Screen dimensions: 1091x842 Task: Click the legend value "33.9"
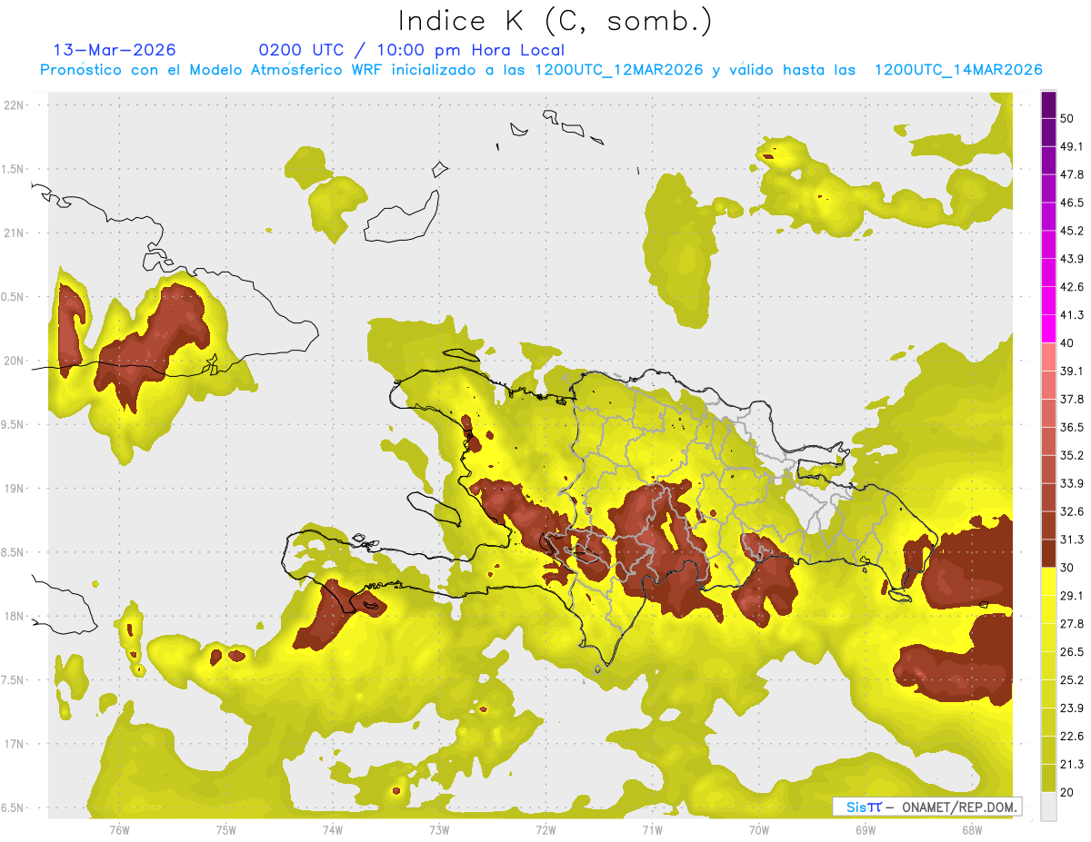click(x=1072, y=483)
